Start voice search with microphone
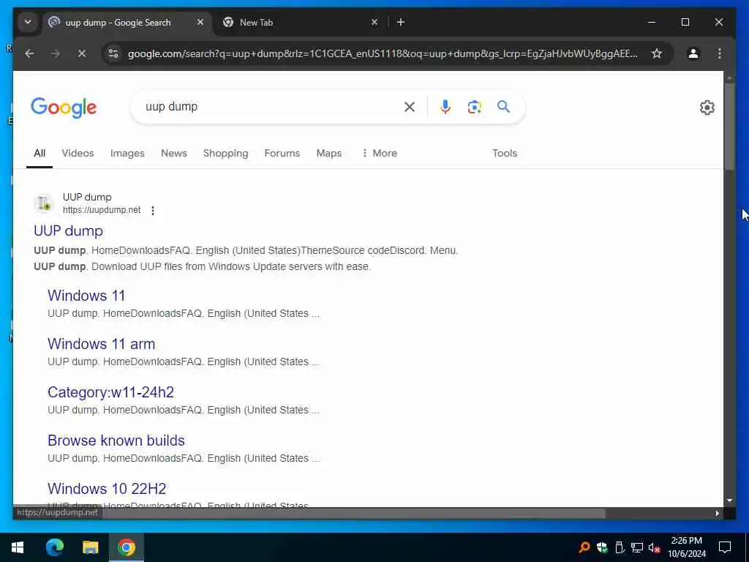The width and height of the screenshot is (749, 562). coord(445,107)
